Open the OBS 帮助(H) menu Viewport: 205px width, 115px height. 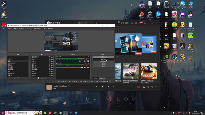[50, 28]
